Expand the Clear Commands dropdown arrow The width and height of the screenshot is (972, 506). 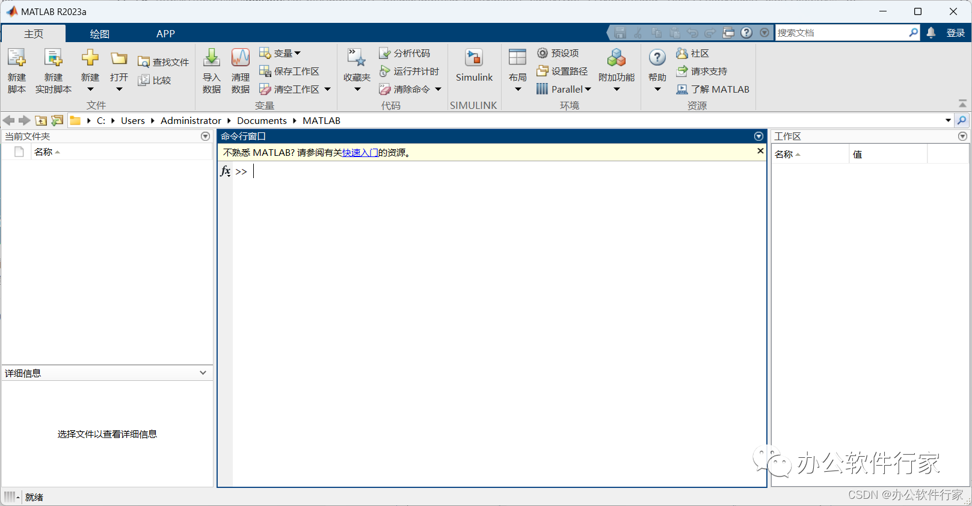[438, 89]
